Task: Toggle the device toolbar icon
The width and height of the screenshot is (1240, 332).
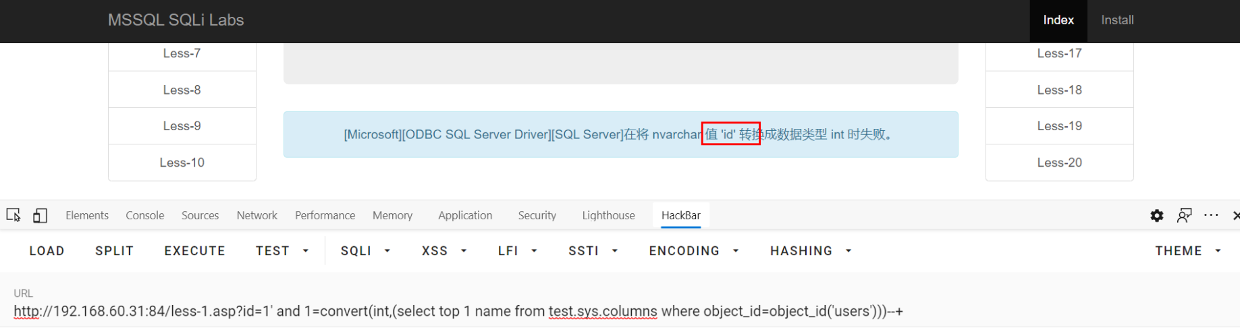Action: coord(40,215)
